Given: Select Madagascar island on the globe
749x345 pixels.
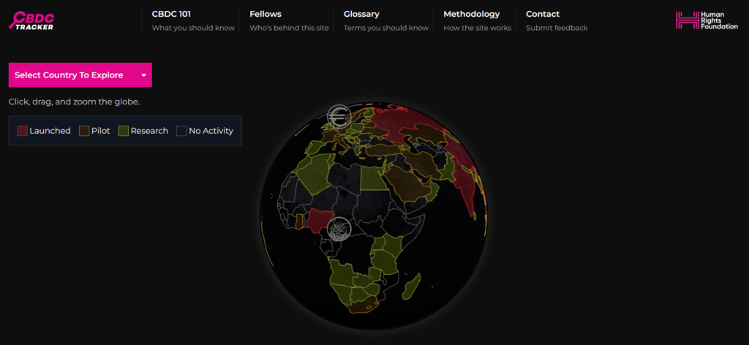Looking at the screenshot, I should 411,287.
